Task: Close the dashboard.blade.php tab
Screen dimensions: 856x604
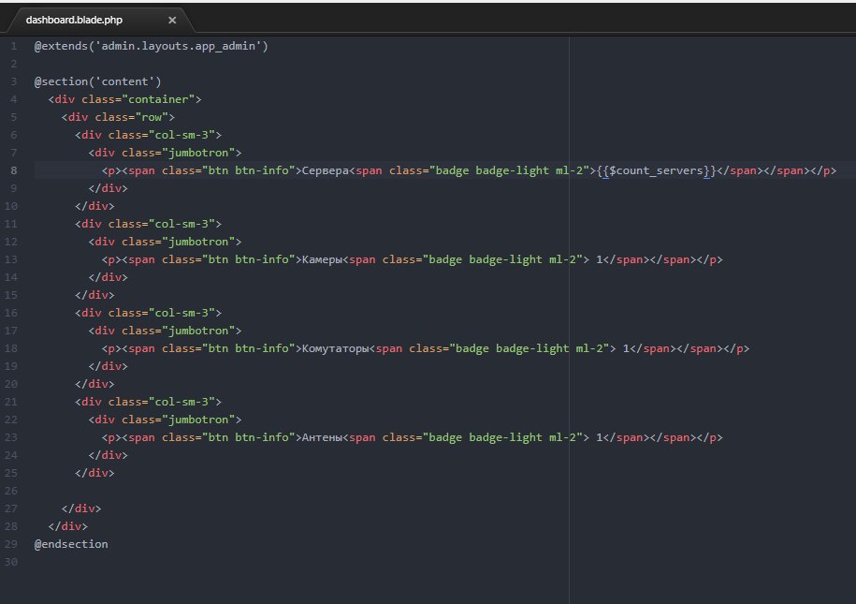Action: (172, 21)
